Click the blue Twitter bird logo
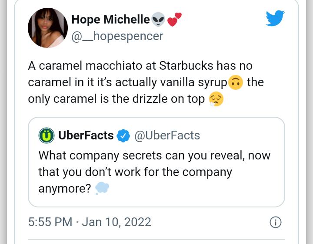313x244 pixels. point(275,18)
